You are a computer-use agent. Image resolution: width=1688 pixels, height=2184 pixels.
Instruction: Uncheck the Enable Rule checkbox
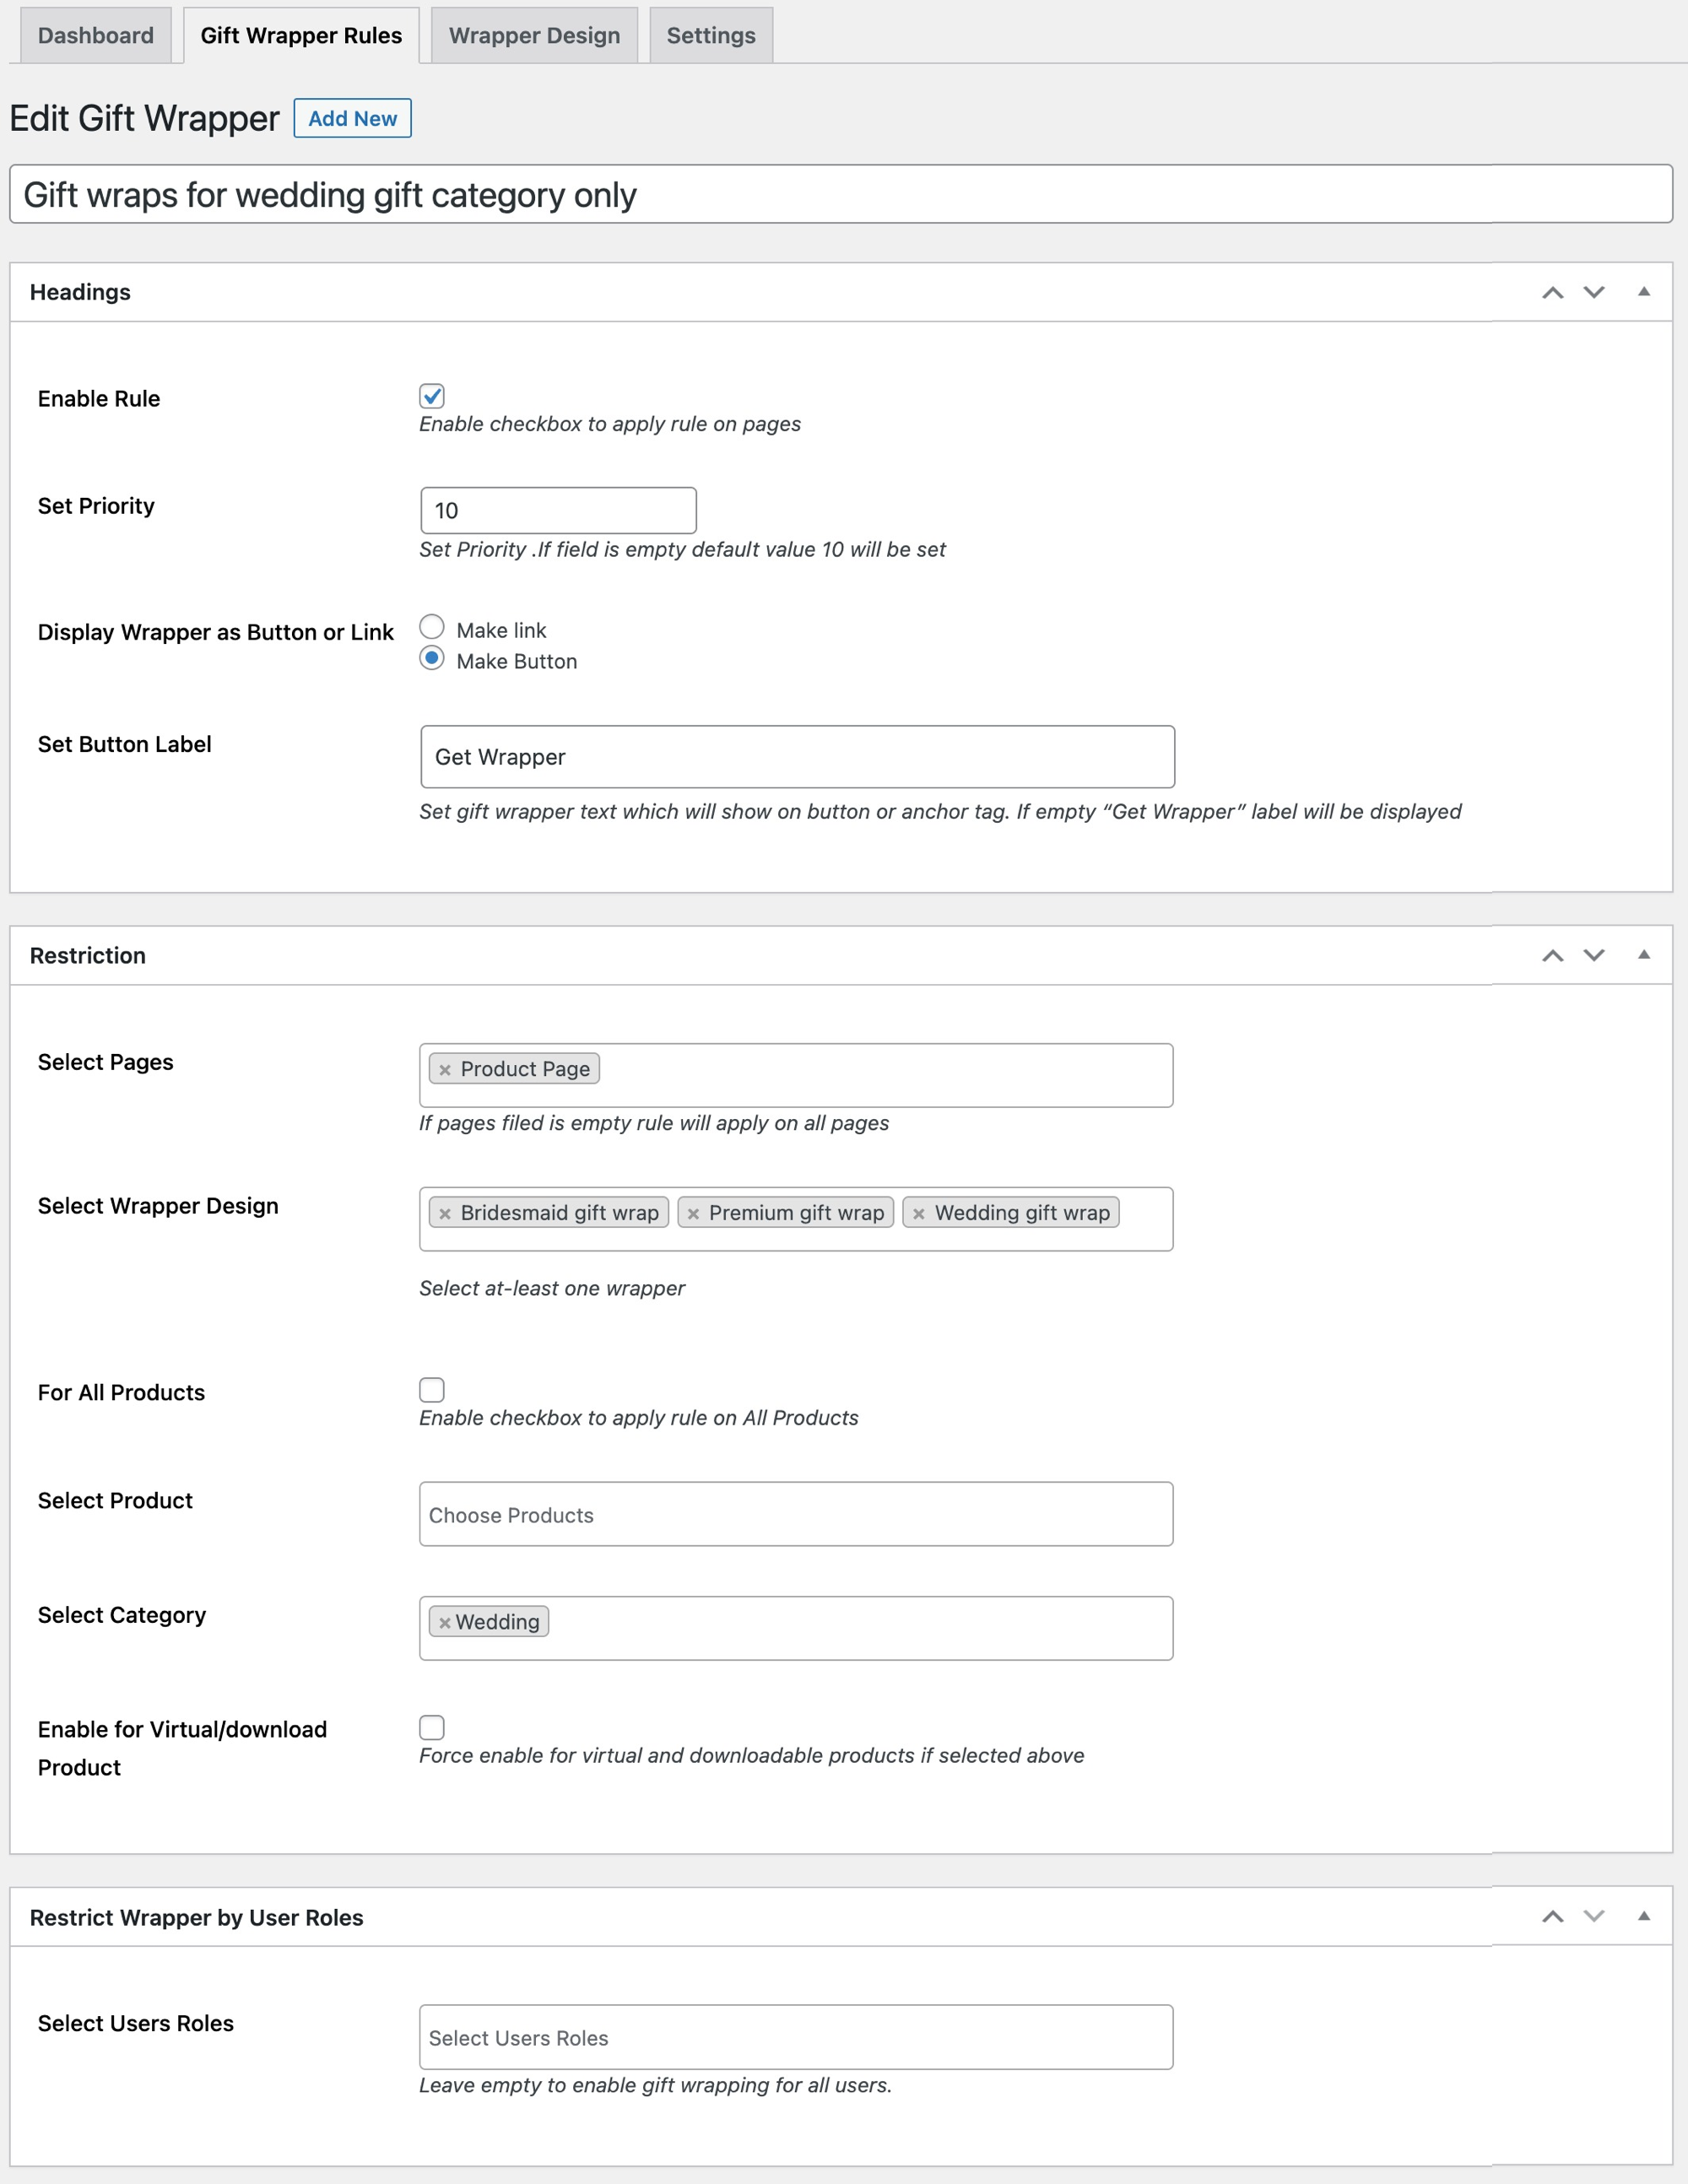431,397
